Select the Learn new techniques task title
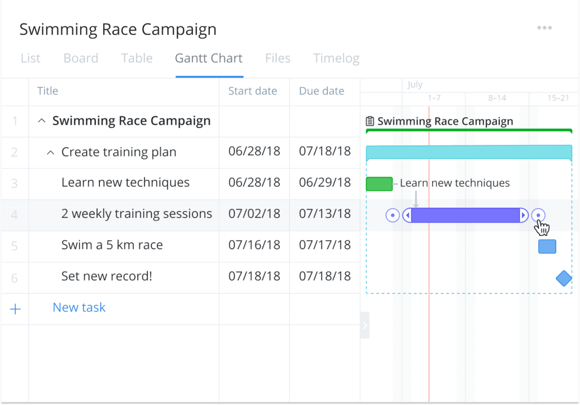The height and width of the screenshot is (405, 580). coord(125,182)
